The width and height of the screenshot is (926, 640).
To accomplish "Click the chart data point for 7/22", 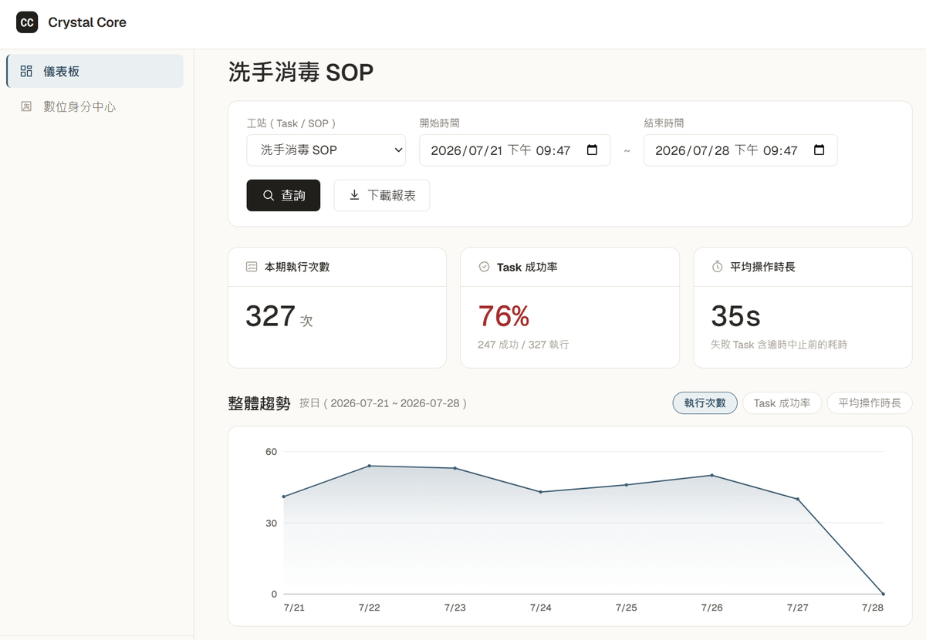I will coord(370,466).
